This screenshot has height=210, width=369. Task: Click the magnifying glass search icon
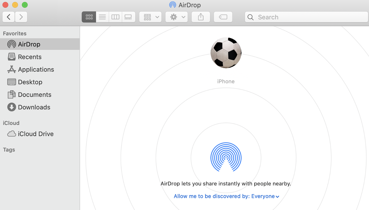coord(251,17)
